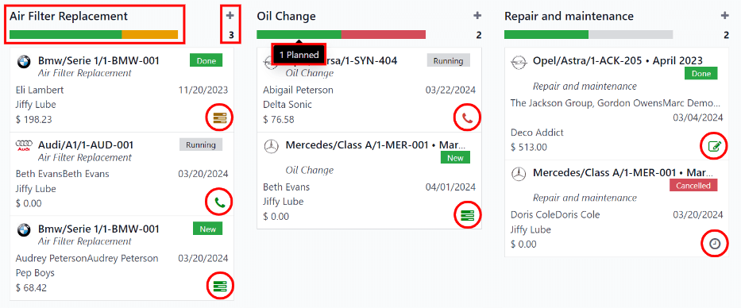
Task: Click the Cancelled status badge
Action: pyautogui.click(x=693, y=186)
